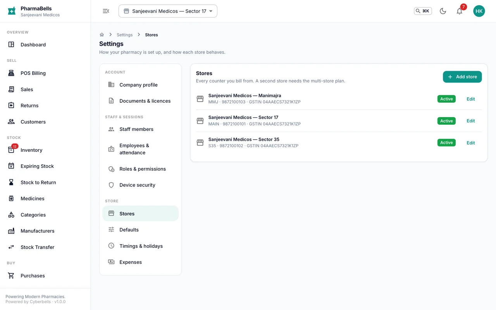Click the Settings breadcrumb link
496x310 pixels.
[x=124, y=35]
